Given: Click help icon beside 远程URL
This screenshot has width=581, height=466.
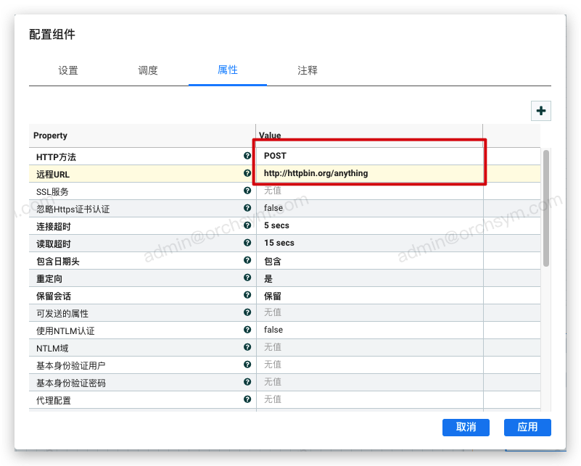Looking at the screenshot, I should click(247, 173).
